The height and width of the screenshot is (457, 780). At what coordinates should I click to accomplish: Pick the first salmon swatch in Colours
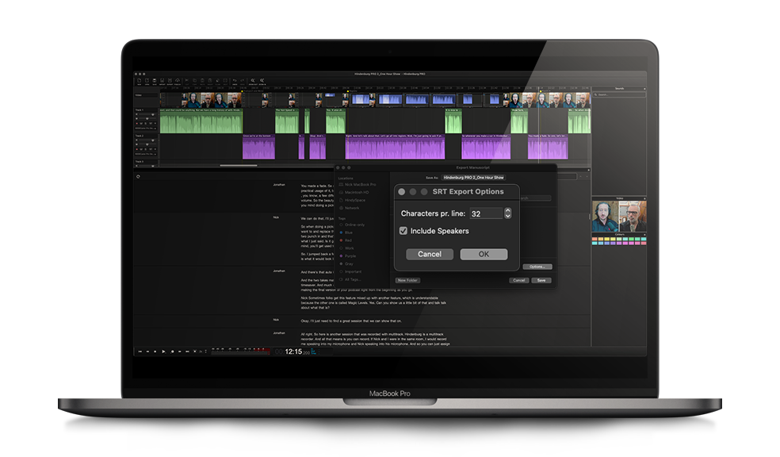pyautogui.click(x=595, y=239)
